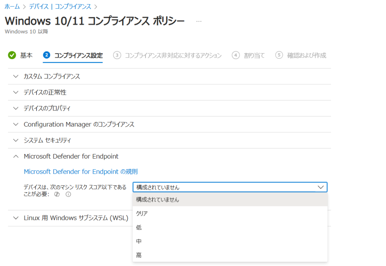Choose 構成されていません in dropdown list
Viewport: 386px width, 266px height.
[230, 200]
